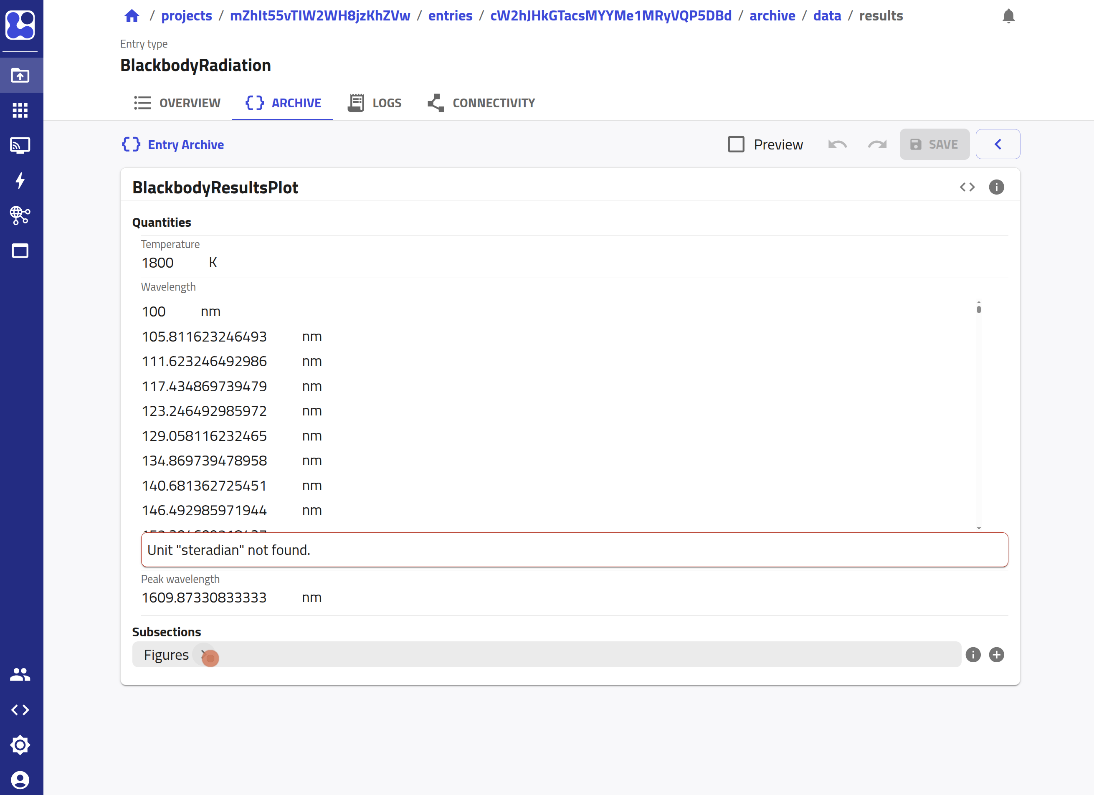Open the Logs tab
The width and height of the screenshot is (1094, 795).
click(x=374, y=103)
